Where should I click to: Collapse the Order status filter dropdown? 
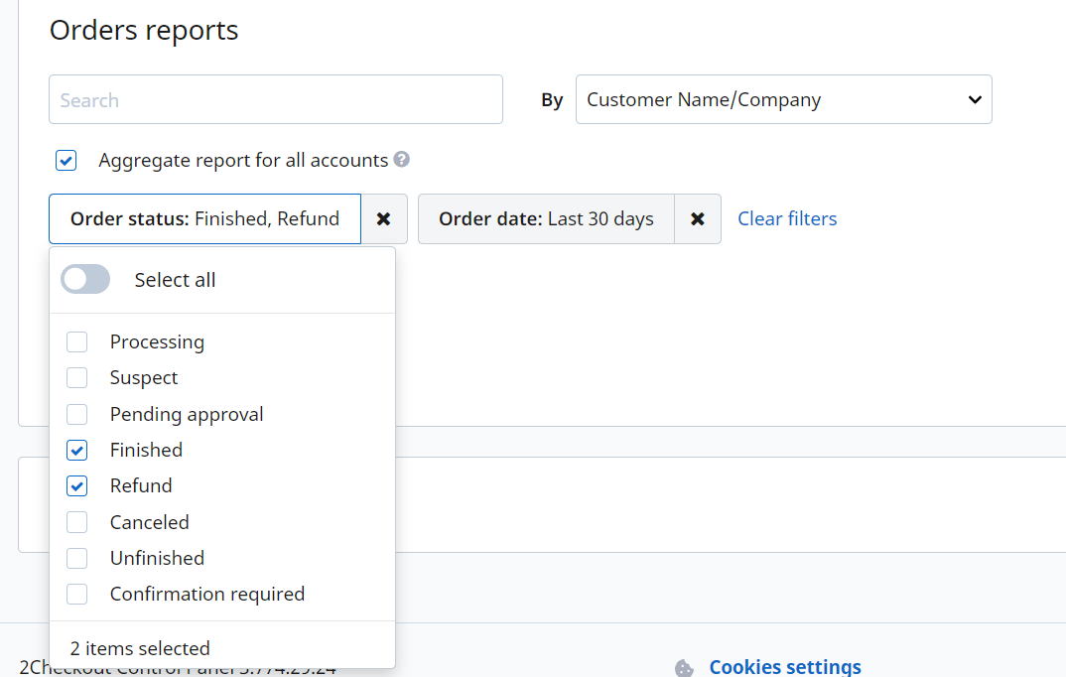coord(203,218)
